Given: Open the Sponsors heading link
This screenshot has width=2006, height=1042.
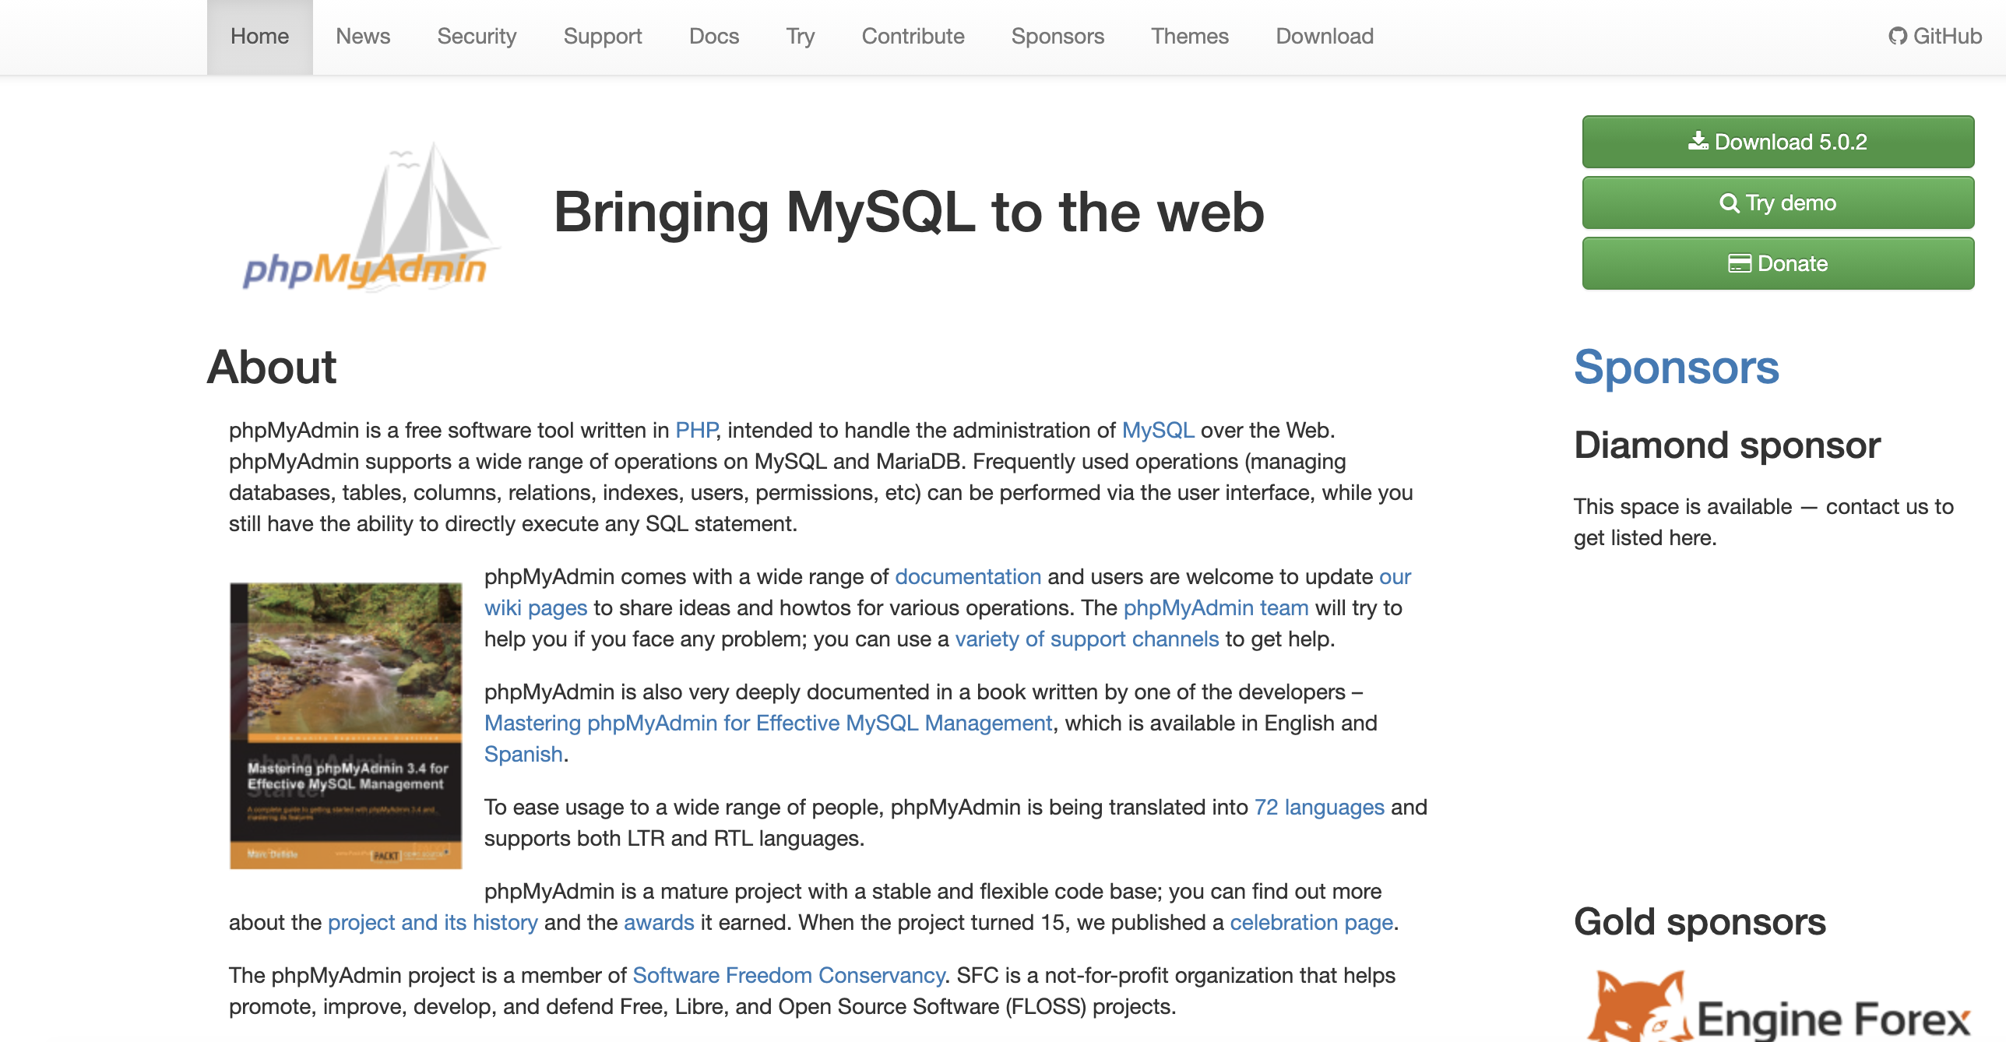Looking at the screenshot, I should tap(1677, 367).
